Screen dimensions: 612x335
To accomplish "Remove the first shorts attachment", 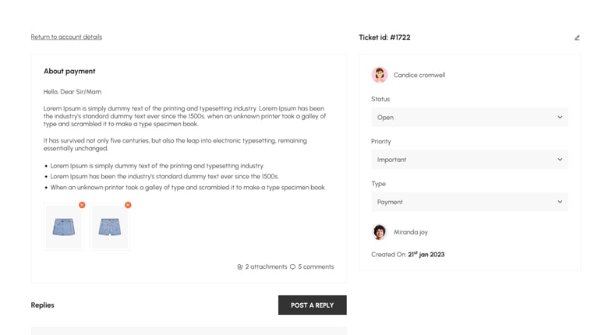I will (82, 205).
